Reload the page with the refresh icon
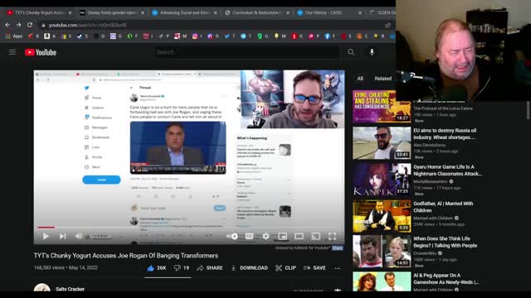The width and height of the screenshot is (531, 298). click(30, 25)
